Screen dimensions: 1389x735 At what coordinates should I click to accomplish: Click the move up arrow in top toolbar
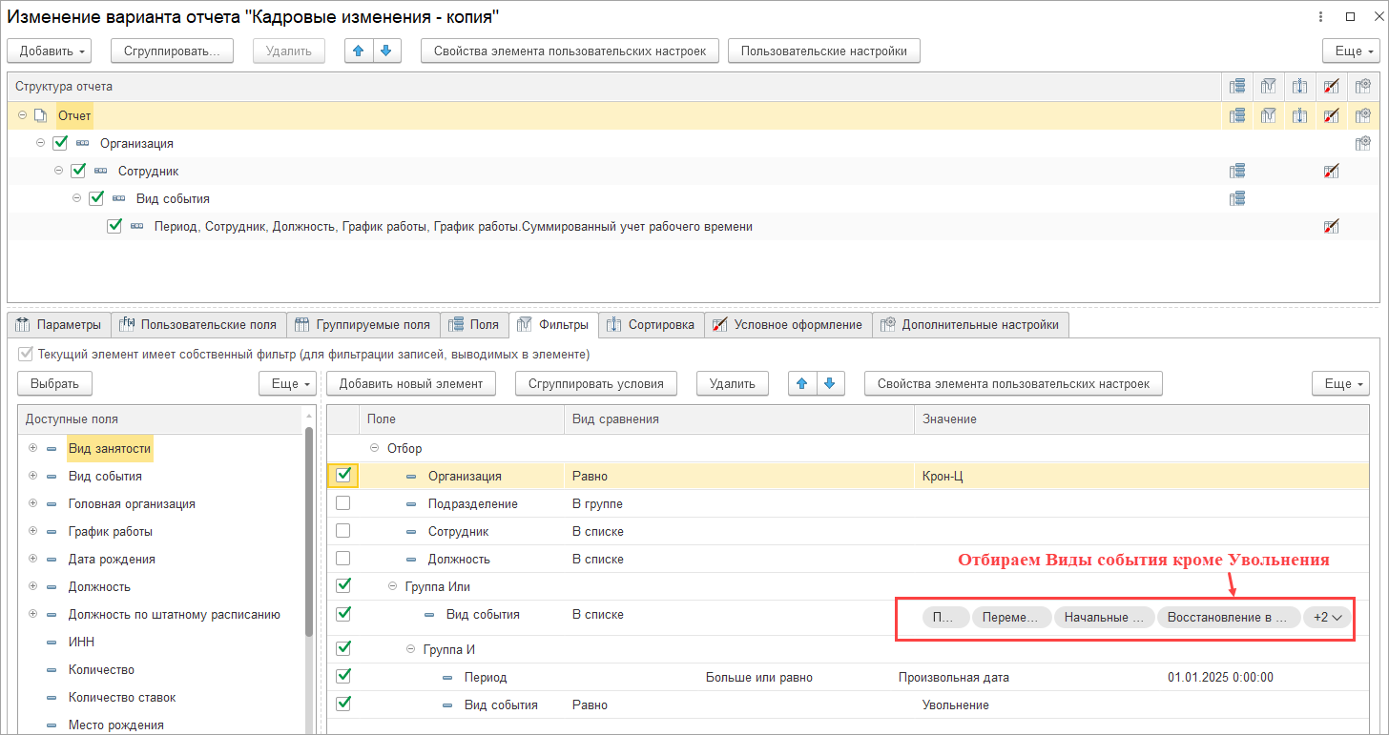[x=359, y=51]
